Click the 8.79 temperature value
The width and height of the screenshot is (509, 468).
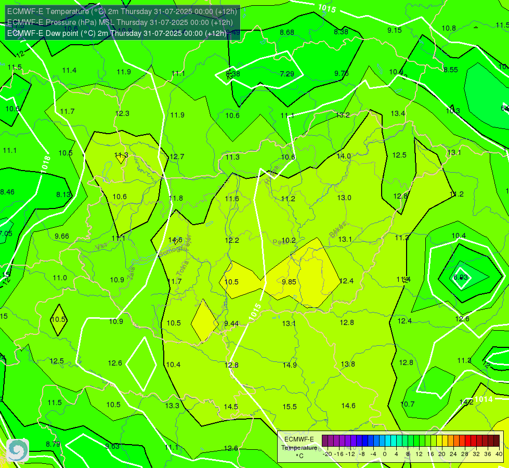[x=53, y=444]
